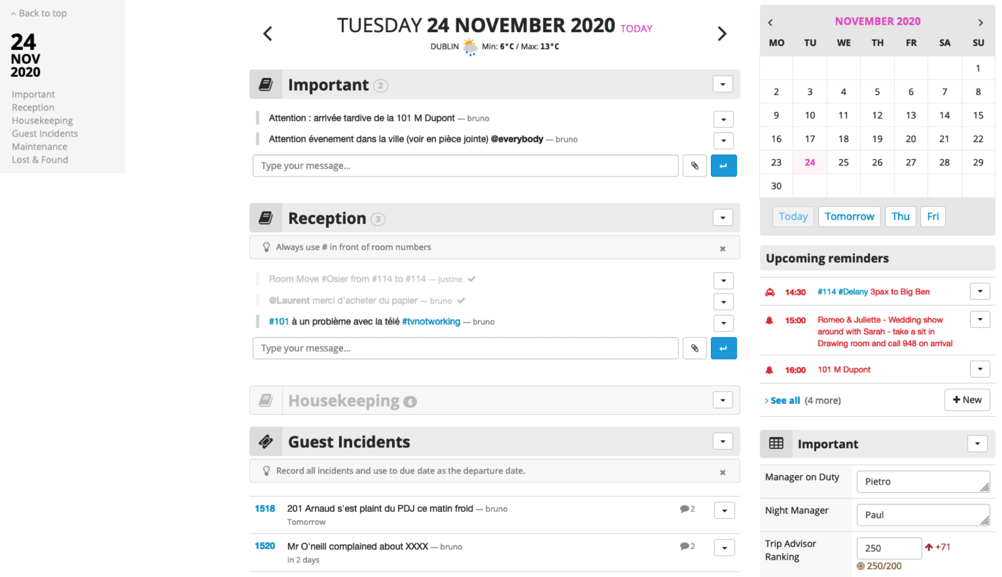Toggle checkmark on Laurent paper message
Image resolution: width=1002 pixels, height=577 pixels.
[x=461, y=301]
